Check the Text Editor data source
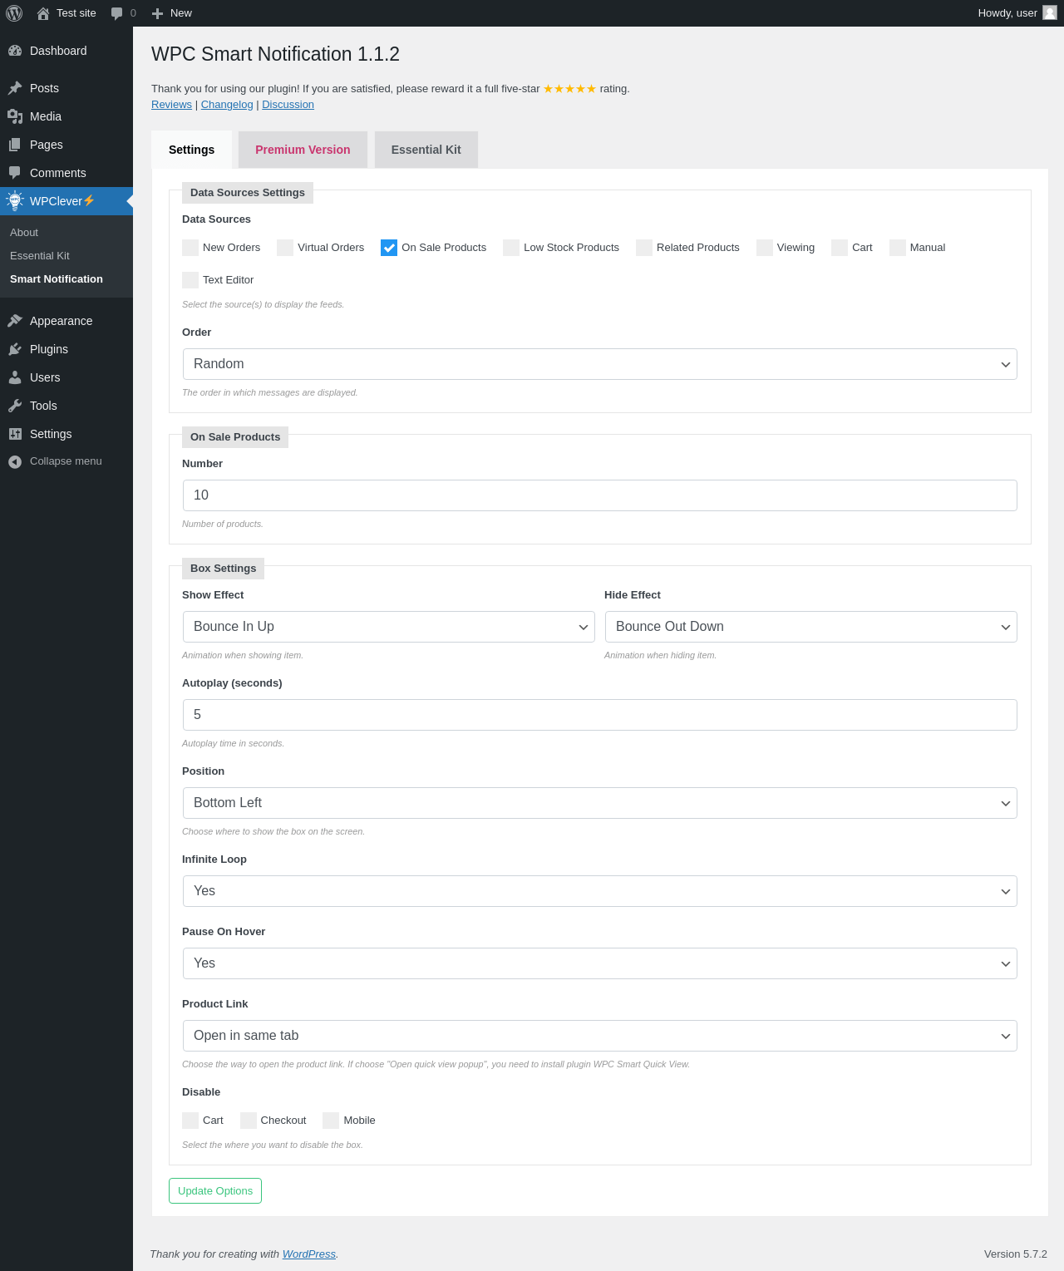Viewport: 1064px width, 1271px height. pyautogui.click(x=190, y=280)
